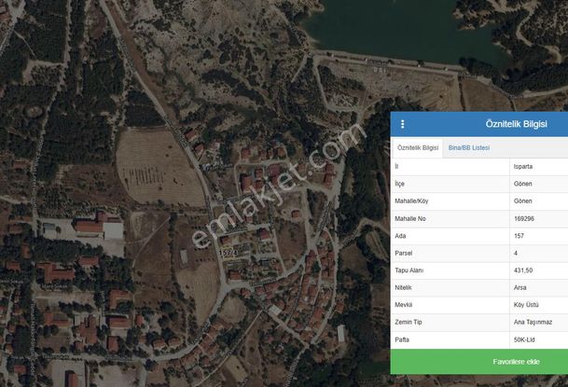The image size is (568, 387).
Task: Click the Parsel row label
Action: pyautogui.click(x=404, y=254)
